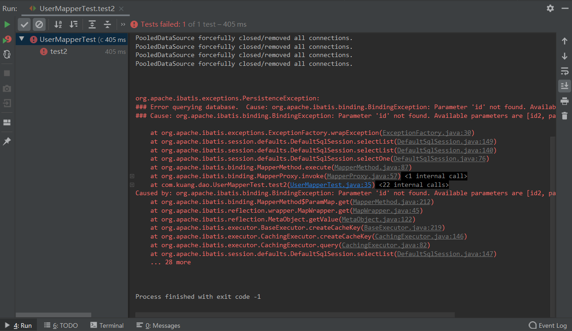This screenshot has width=572, height=331.
Task: Open the DefaultSqlSession.java:140 link
Action: pyautogui.click(x=445, y=151)
